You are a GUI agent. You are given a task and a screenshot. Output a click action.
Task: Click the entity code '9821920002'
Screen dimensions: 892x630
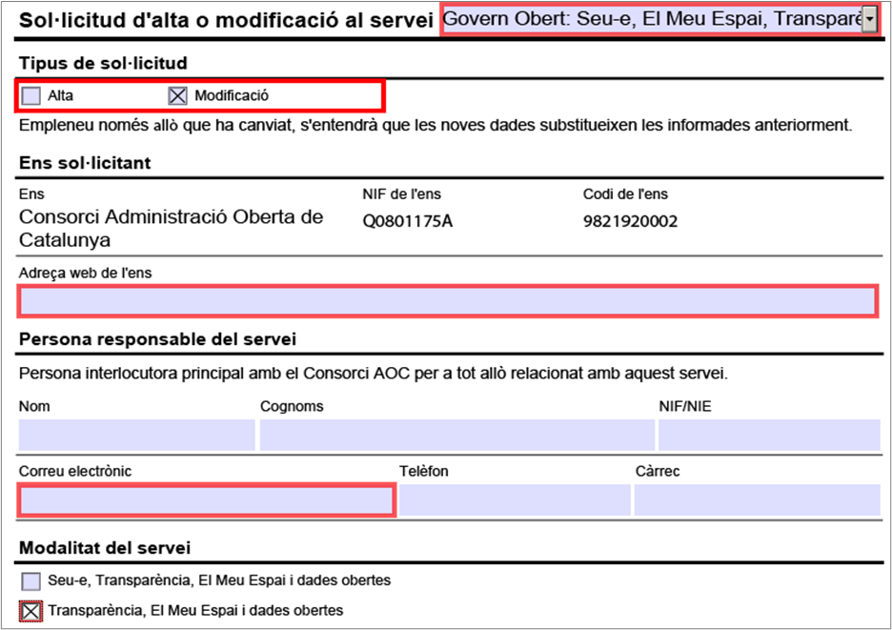[630, 222]
